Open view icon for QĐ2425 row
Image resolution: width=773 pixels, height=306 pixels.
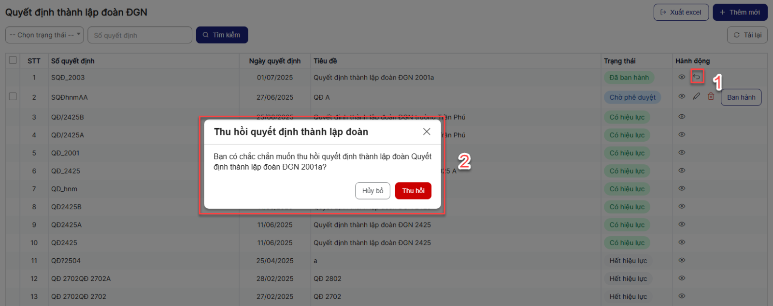682,242
